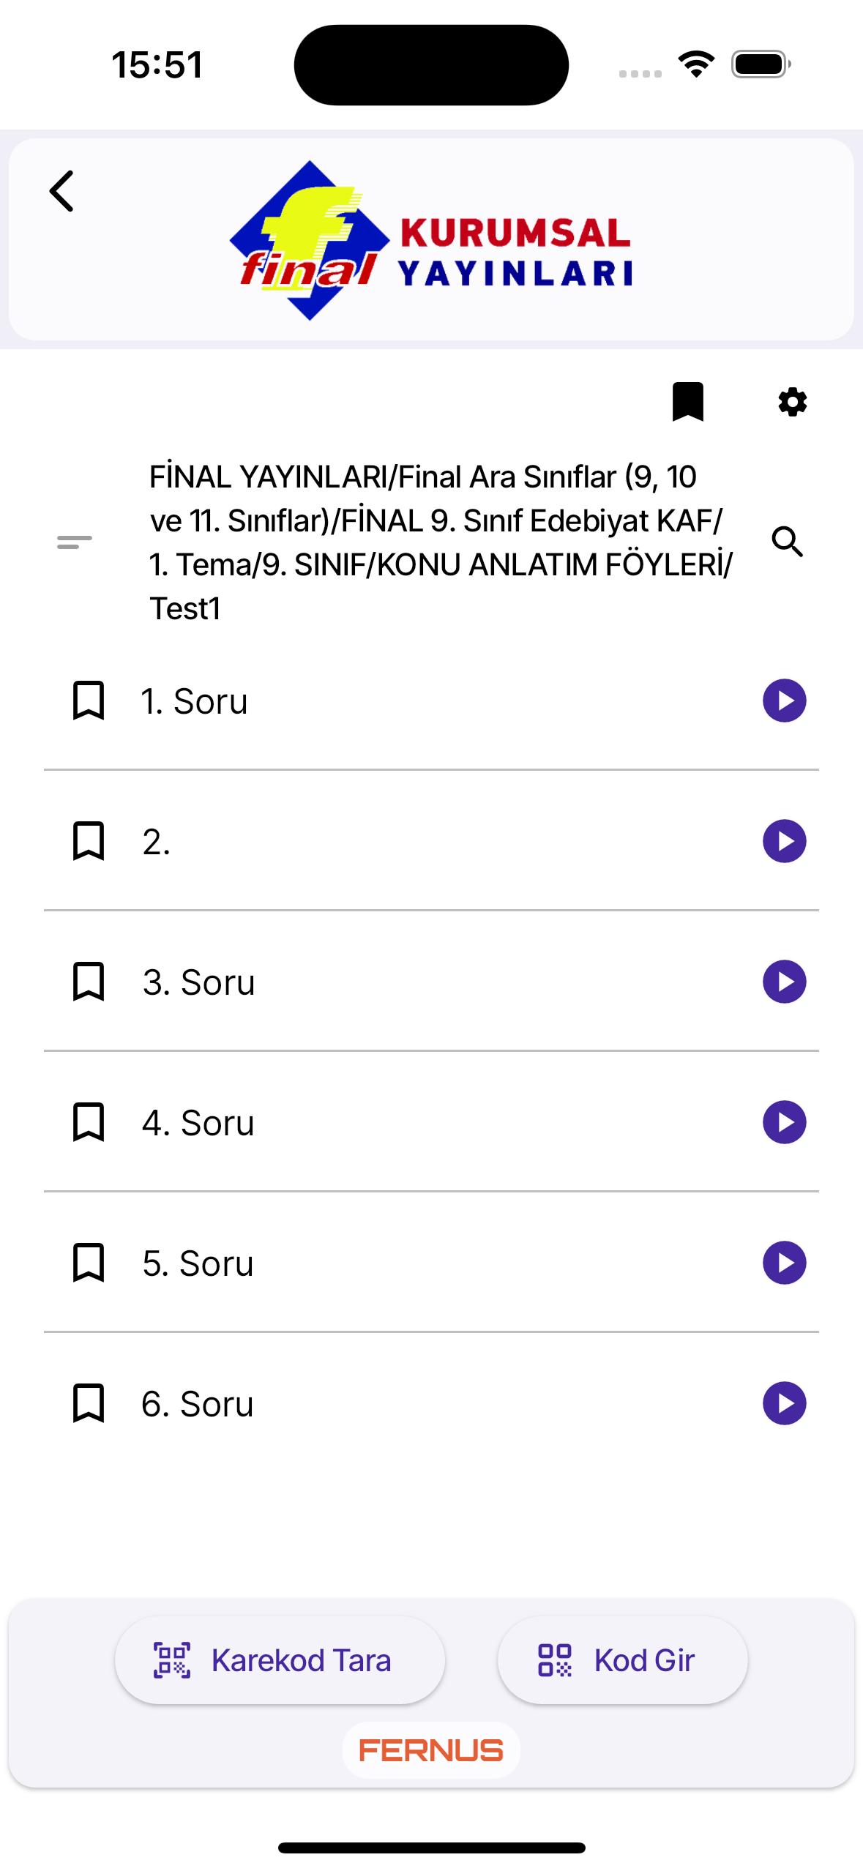Image resolution: width=863 pixels, height=1871 pixels.
Task: Open settings via the gear icon
Action: click(x=792, y=402)
